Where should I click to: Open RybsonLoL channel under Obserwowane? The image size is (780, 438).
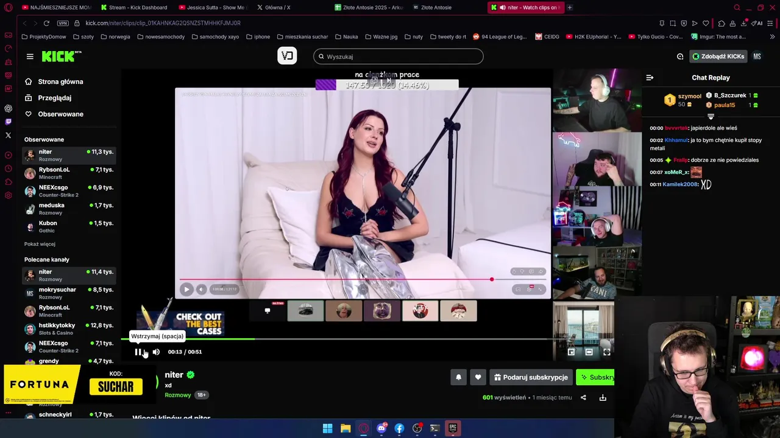point(69,173)
